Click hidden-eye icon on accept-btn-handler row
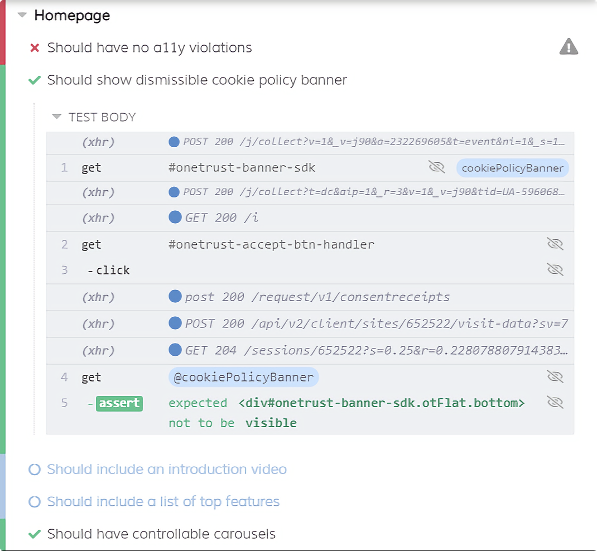 [555, 244]
